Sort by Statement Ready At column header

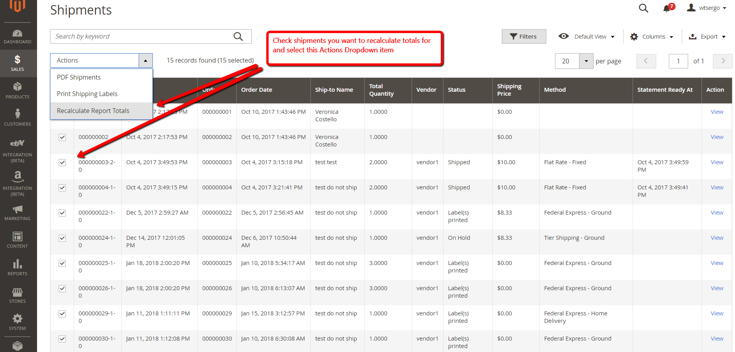point(667,90)
